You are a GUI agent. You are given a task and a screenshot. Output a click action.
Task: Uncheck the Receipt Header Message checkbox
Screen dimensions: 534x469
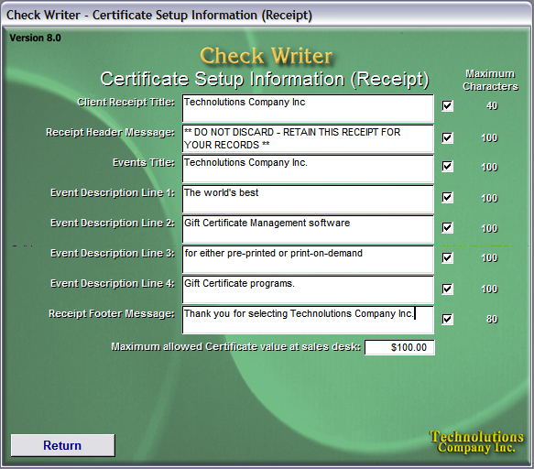point(447,137)
